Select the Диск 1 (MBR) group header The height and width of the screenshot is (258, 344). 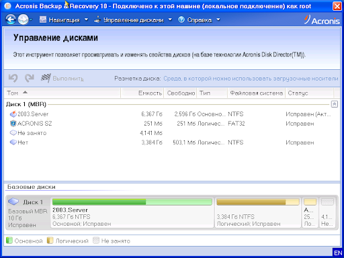coord(26,104)
